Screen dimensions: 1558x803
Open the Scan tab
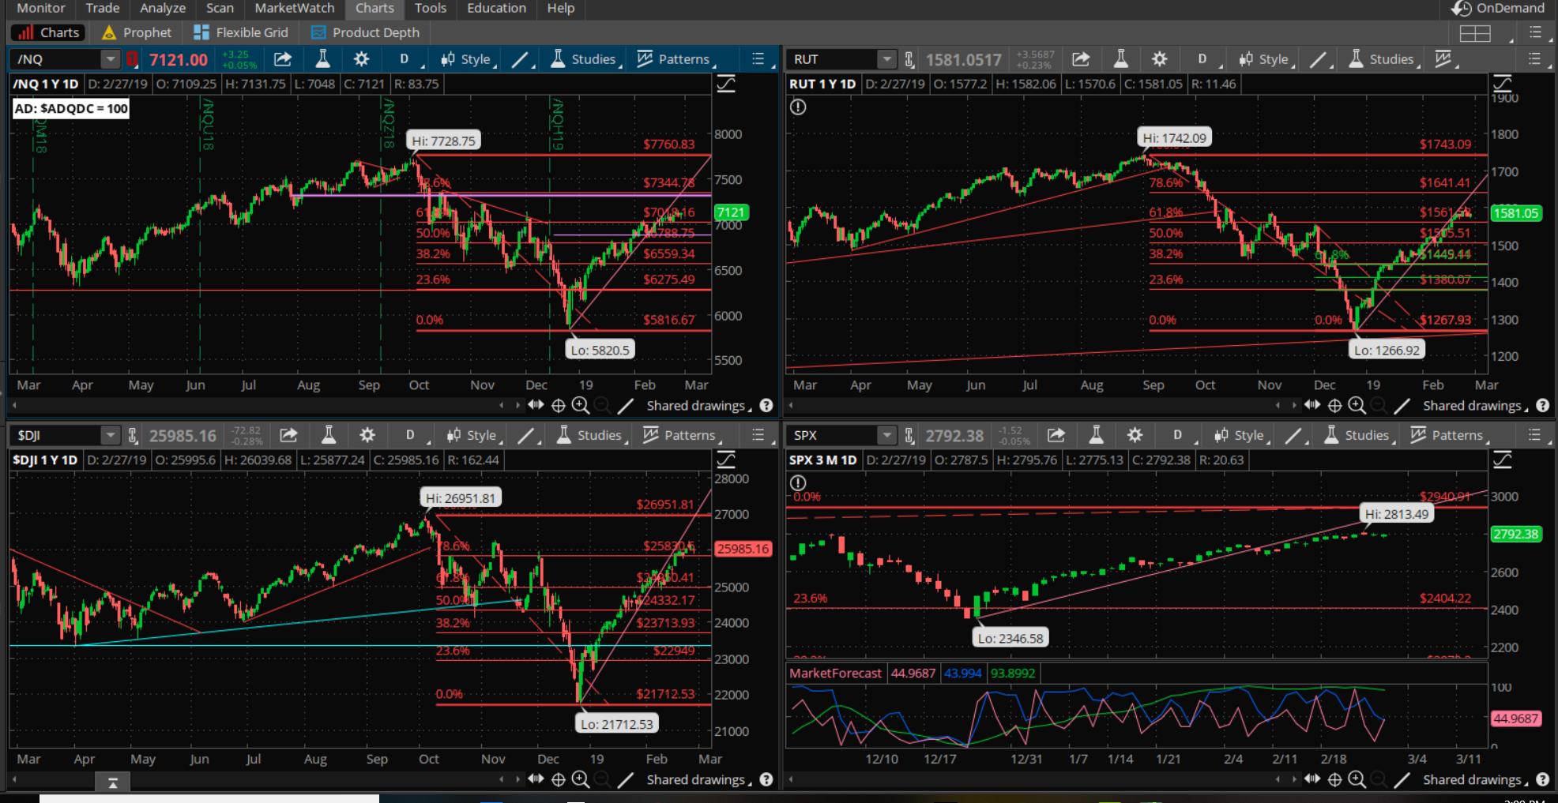pos(220,8)
